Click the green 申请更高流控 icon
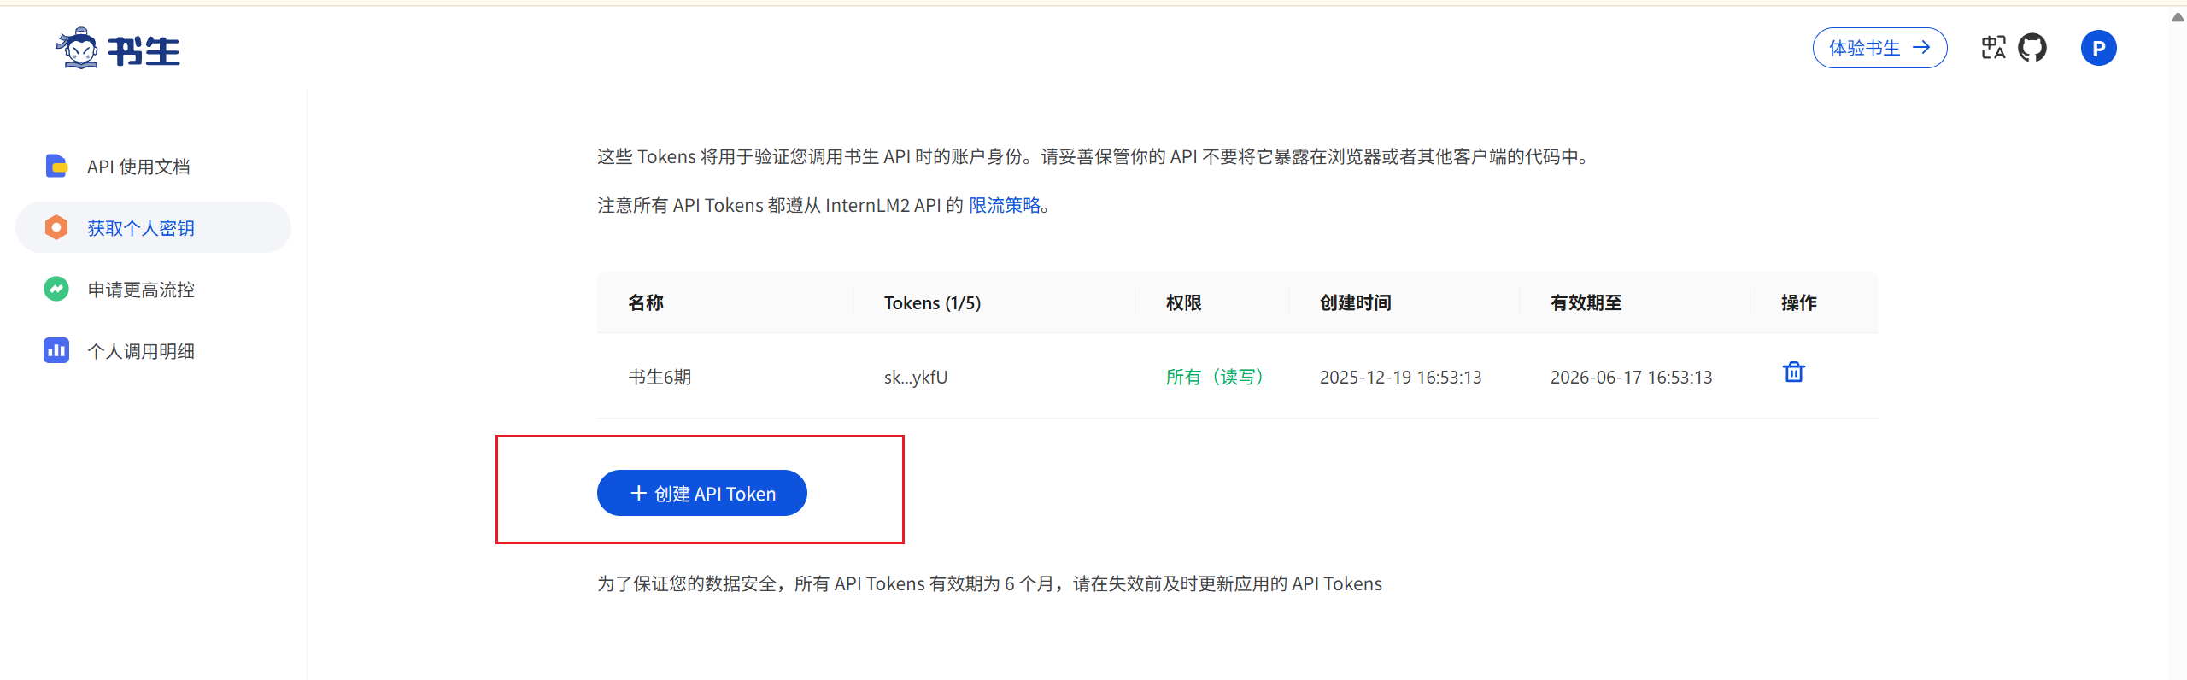 [x=56, y=289]
